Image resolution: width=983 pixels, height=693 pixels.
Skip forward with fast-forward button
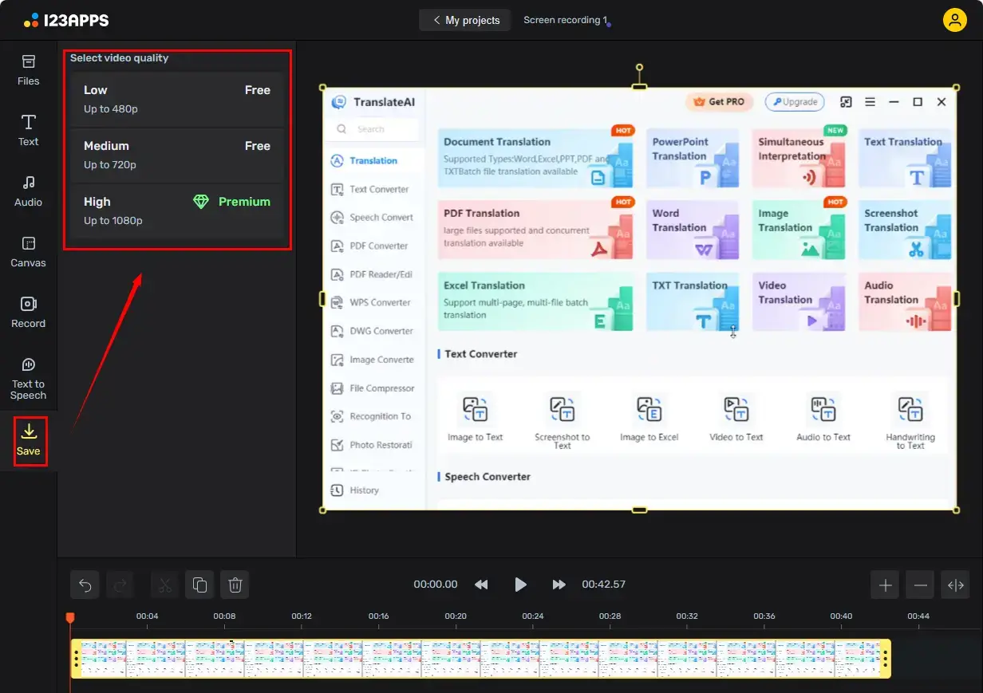(559, 585)
